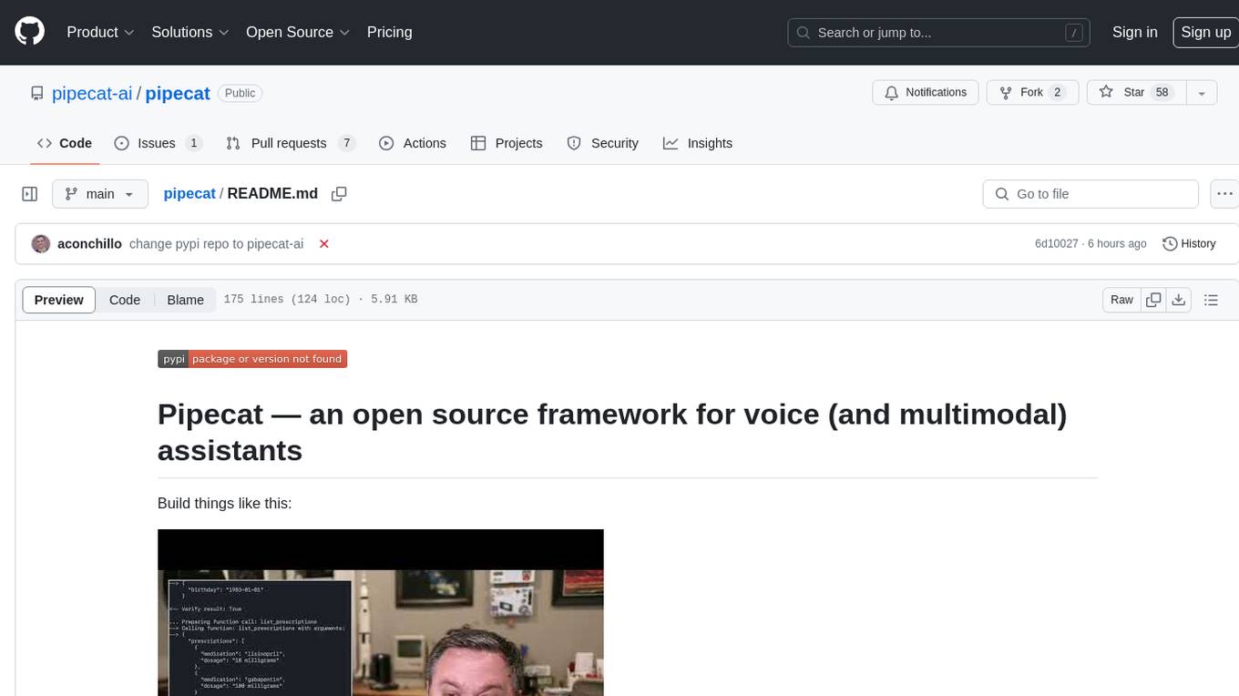Show failed checks status icon
The width and height of the screenshot is (1239, 696).
323,244
